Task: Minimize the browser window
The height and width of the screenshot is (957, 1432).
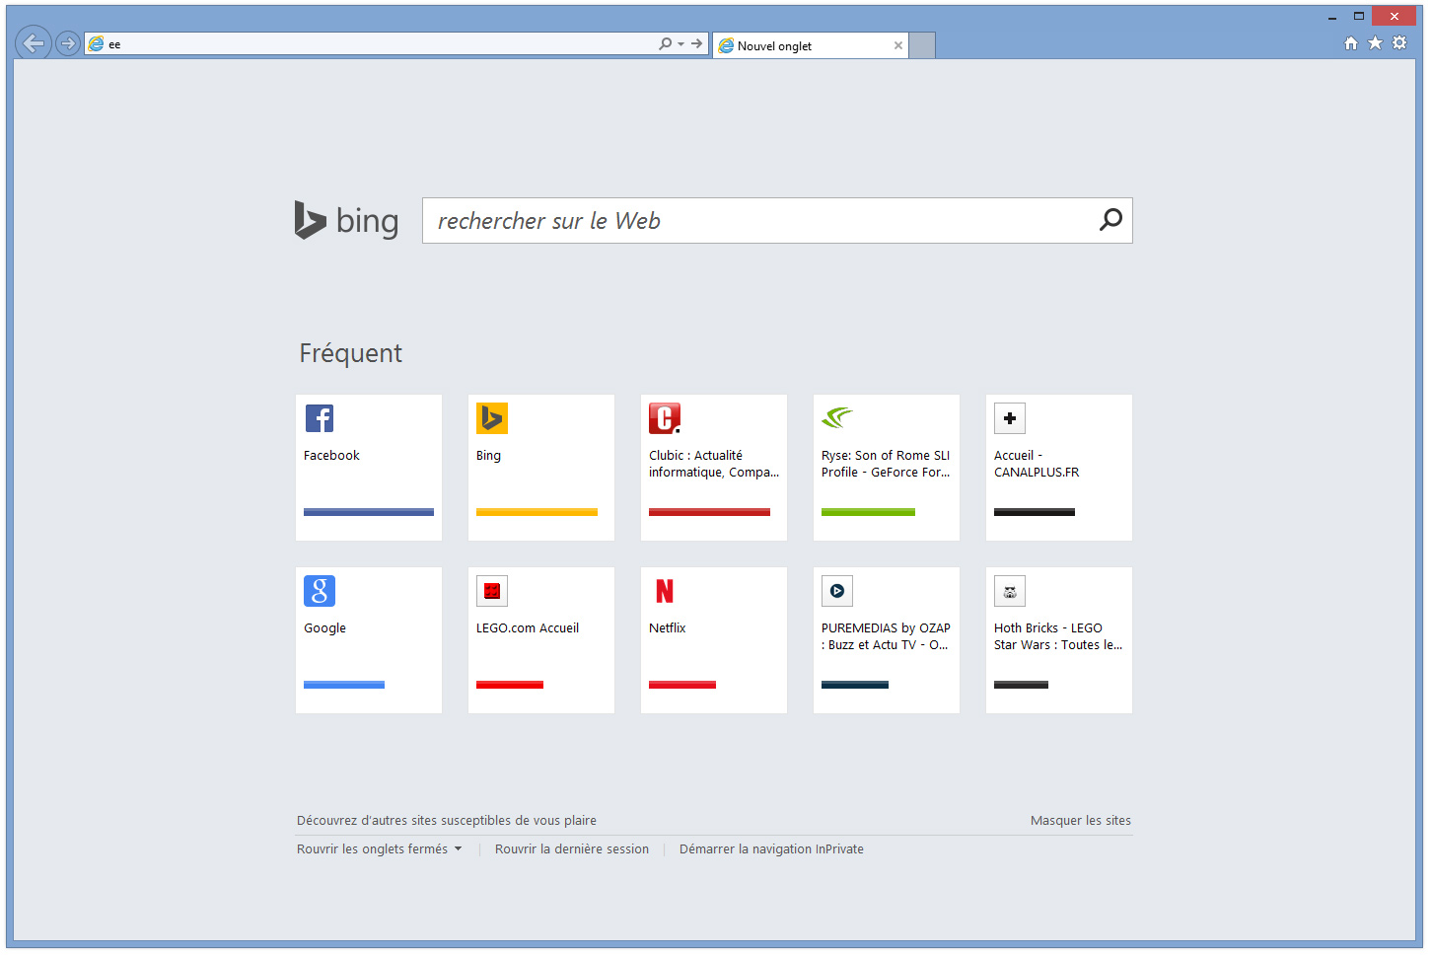Action: [x=1332, y=17]
